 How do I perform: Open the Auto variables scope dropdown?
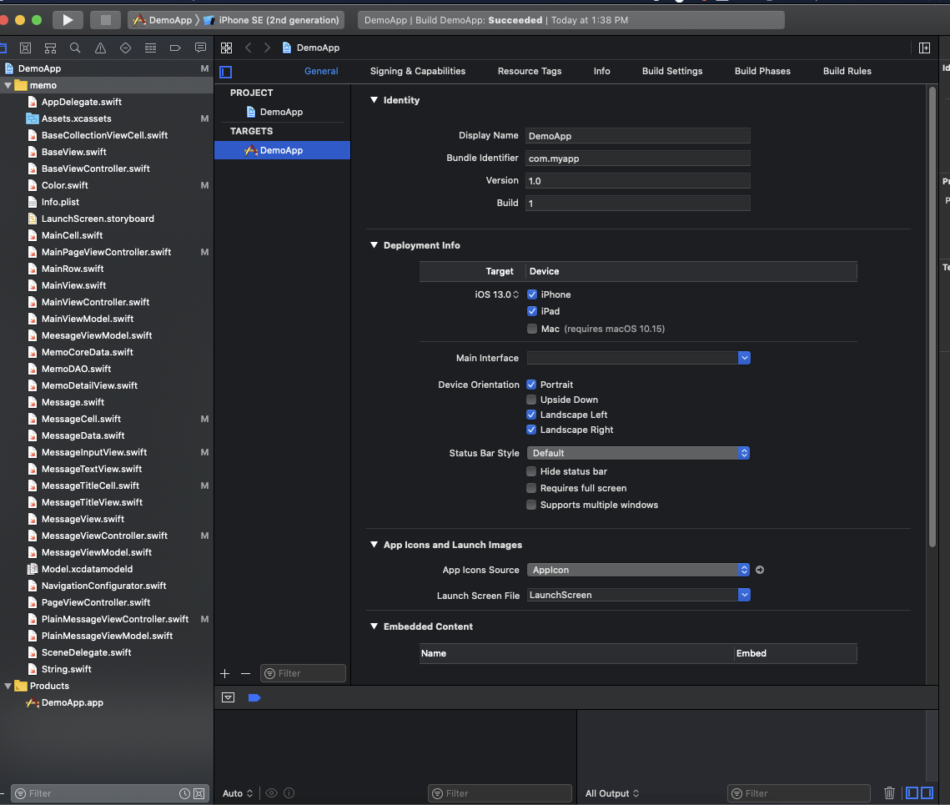tap(238, 792)
